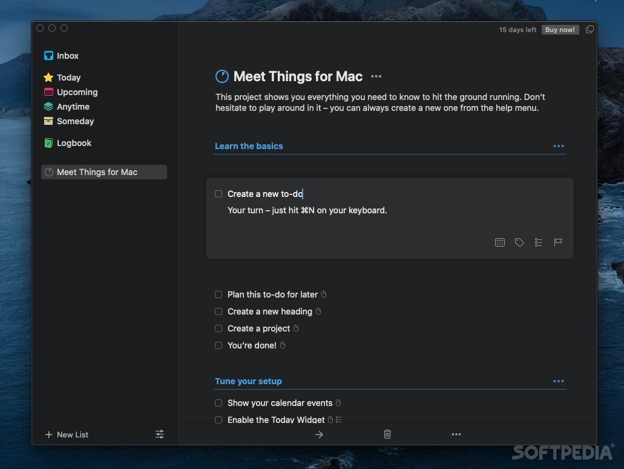Set a deadline with the flag icon

558,242
